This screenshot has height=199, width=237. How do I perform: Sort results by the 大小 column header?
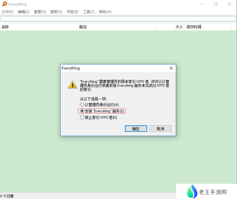170,27
